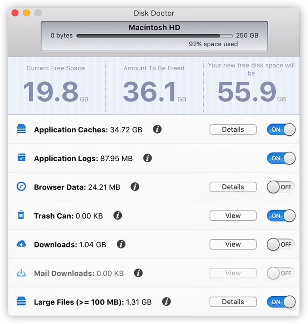Click the Macintosh HD disk name
Image resolution: width=308 pixels, height=324 pixels.
tap(154, 28)
